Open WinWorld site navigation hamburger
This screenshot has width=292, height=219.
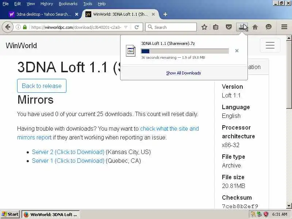point(270,45)
